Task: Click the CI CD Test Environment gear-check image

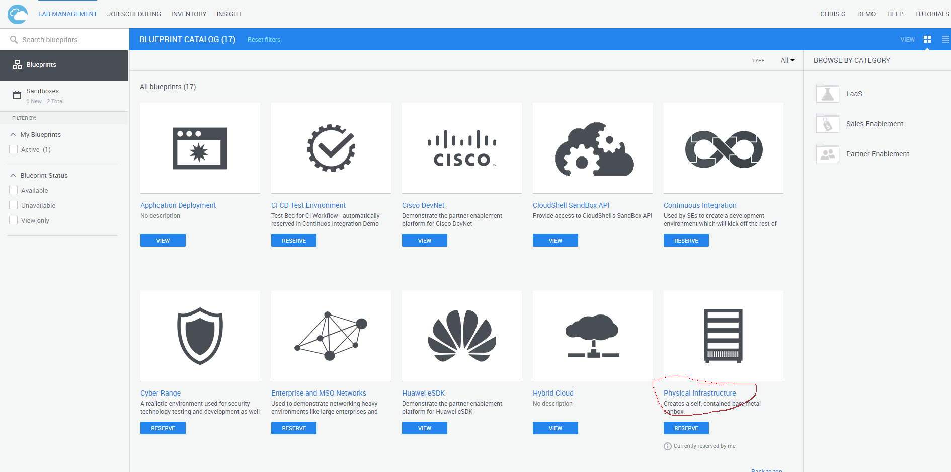Action: point(331,148)
